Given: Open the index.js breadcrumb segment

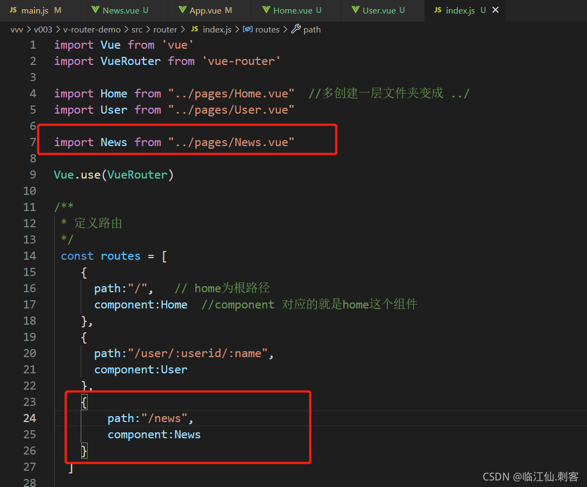Looking at the screenshot, I should coord(217,30).
